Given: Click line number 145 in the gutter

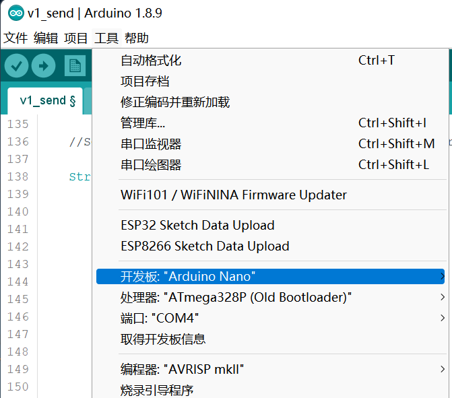Looking at the screenshot, I should (18, 299).
